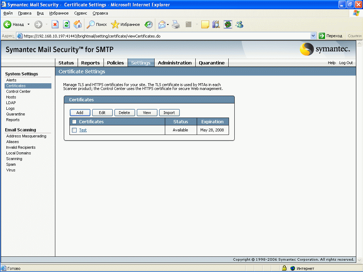Expand the address bar dropdown arrow
The height and width of the screenshot is (272, 363).
pyautogui.click(x=313, y=36)
